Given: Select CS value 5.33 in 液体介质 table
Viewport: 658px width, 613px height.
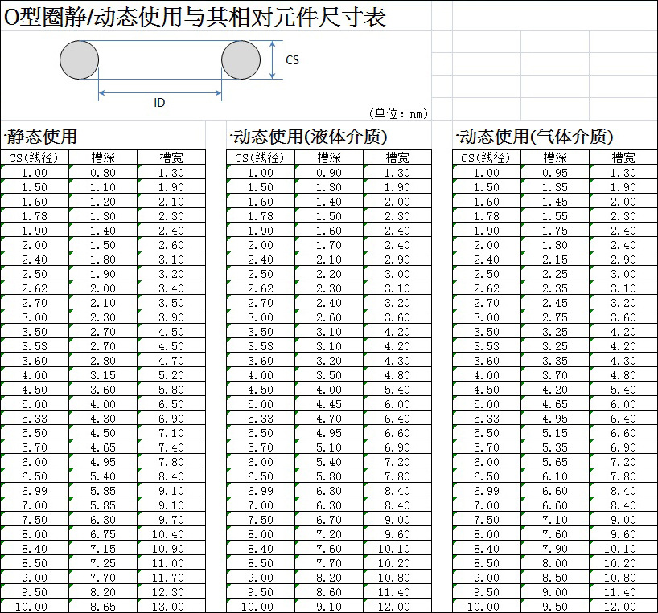Looking at the screenshot, I should tap(260, 419).
